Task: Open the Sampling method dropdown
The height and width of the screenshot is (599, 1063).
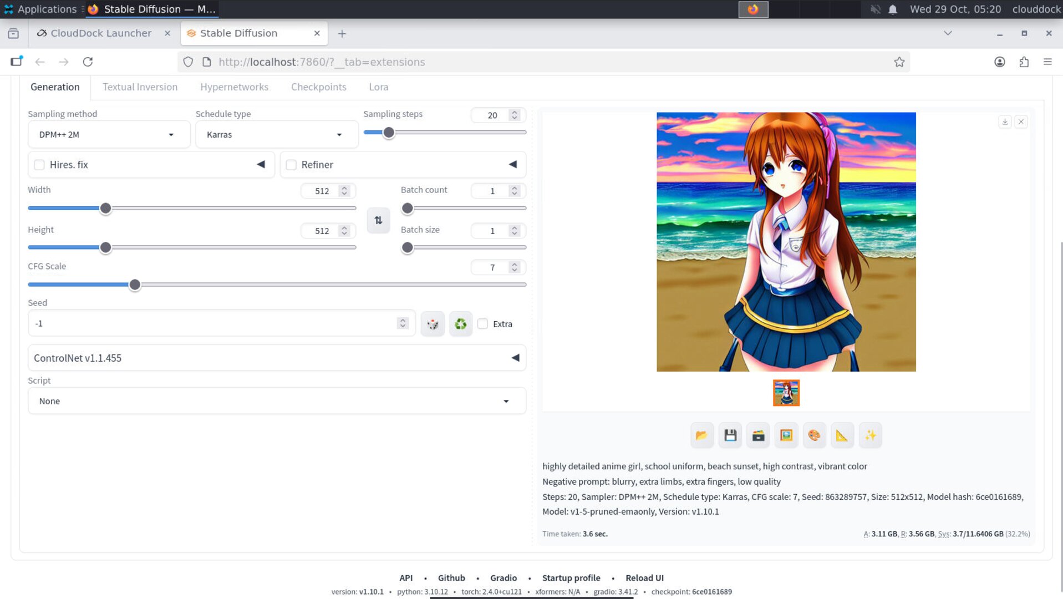Action: point(109,134)
